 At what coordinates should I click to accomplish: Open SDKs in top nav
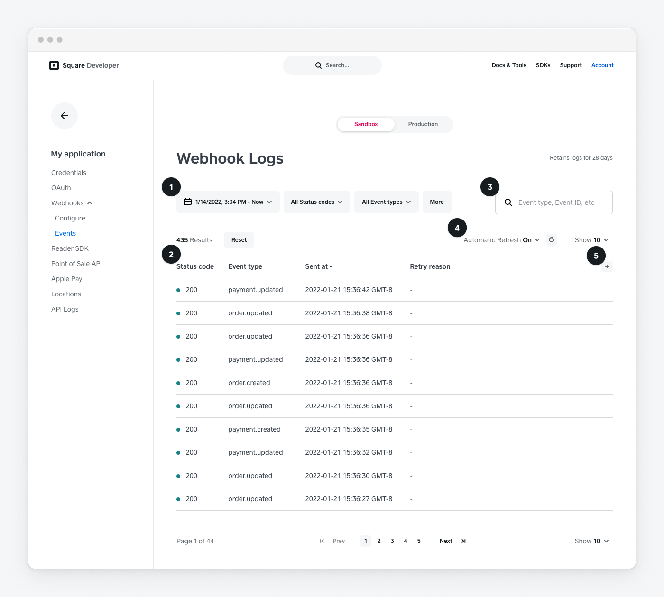(x=543, y=65)
